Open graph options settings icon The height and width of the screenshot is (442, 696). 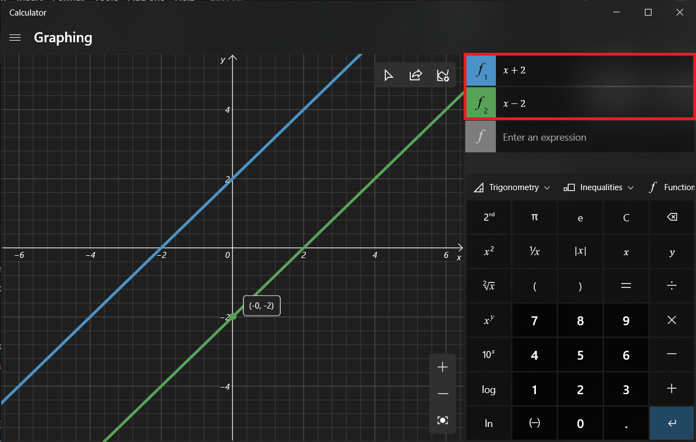tap(443, 75)
